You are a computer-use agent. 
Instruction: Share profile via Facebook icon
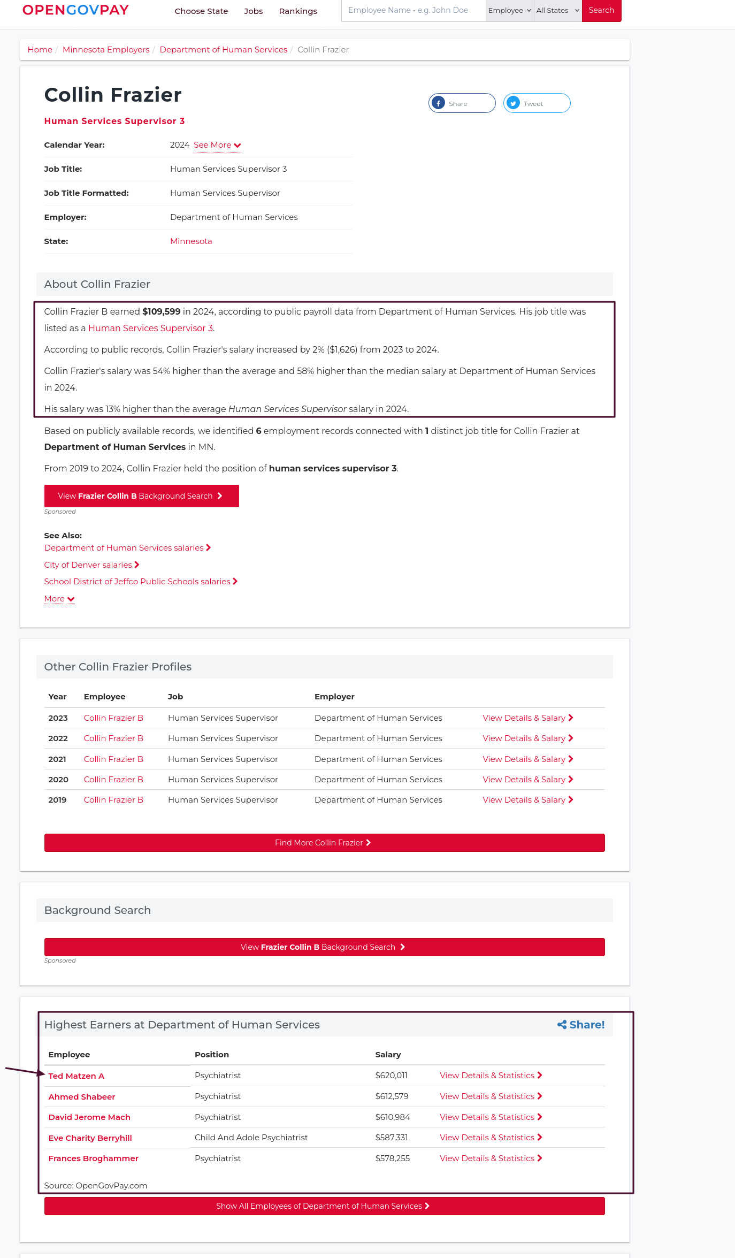pos(439,103)
